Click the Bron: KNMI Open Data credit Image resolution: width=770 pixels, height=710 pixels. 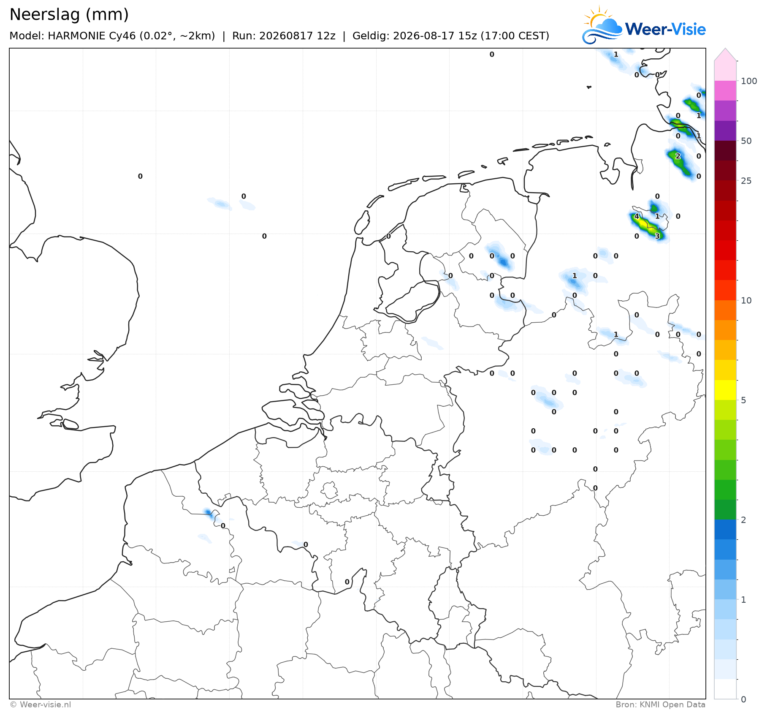[x=660, y=705]
